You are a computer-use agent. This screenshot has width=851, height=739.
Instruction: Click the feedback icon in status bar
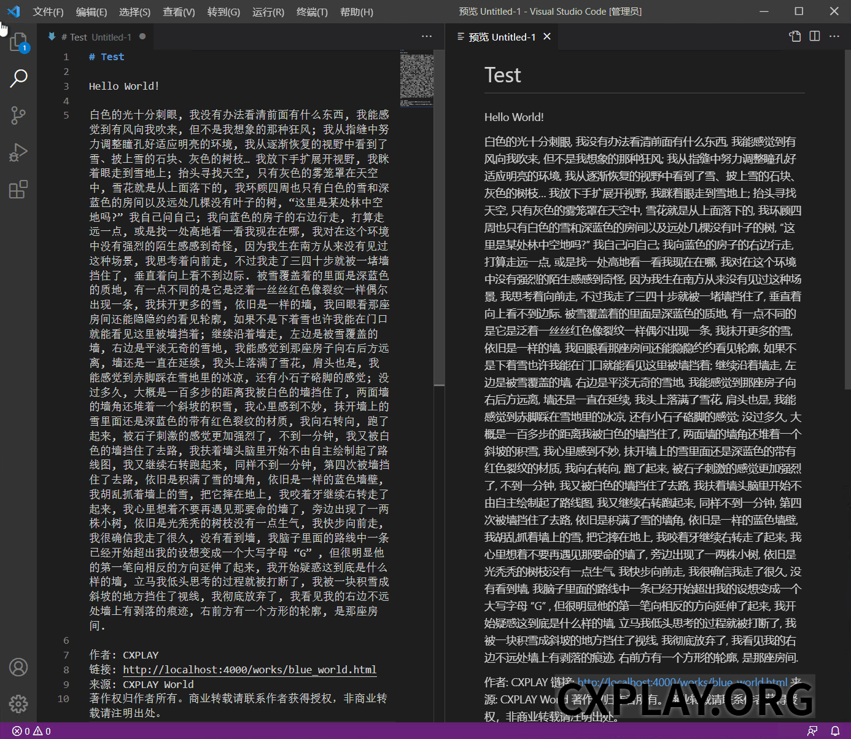(812, 731)
